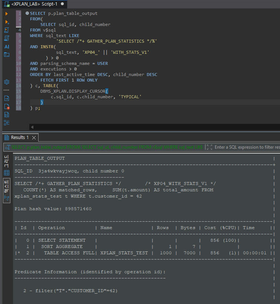Show SQL variables panel icon
Viewport: 280px width, 304px height.
[x=7, y=115]
